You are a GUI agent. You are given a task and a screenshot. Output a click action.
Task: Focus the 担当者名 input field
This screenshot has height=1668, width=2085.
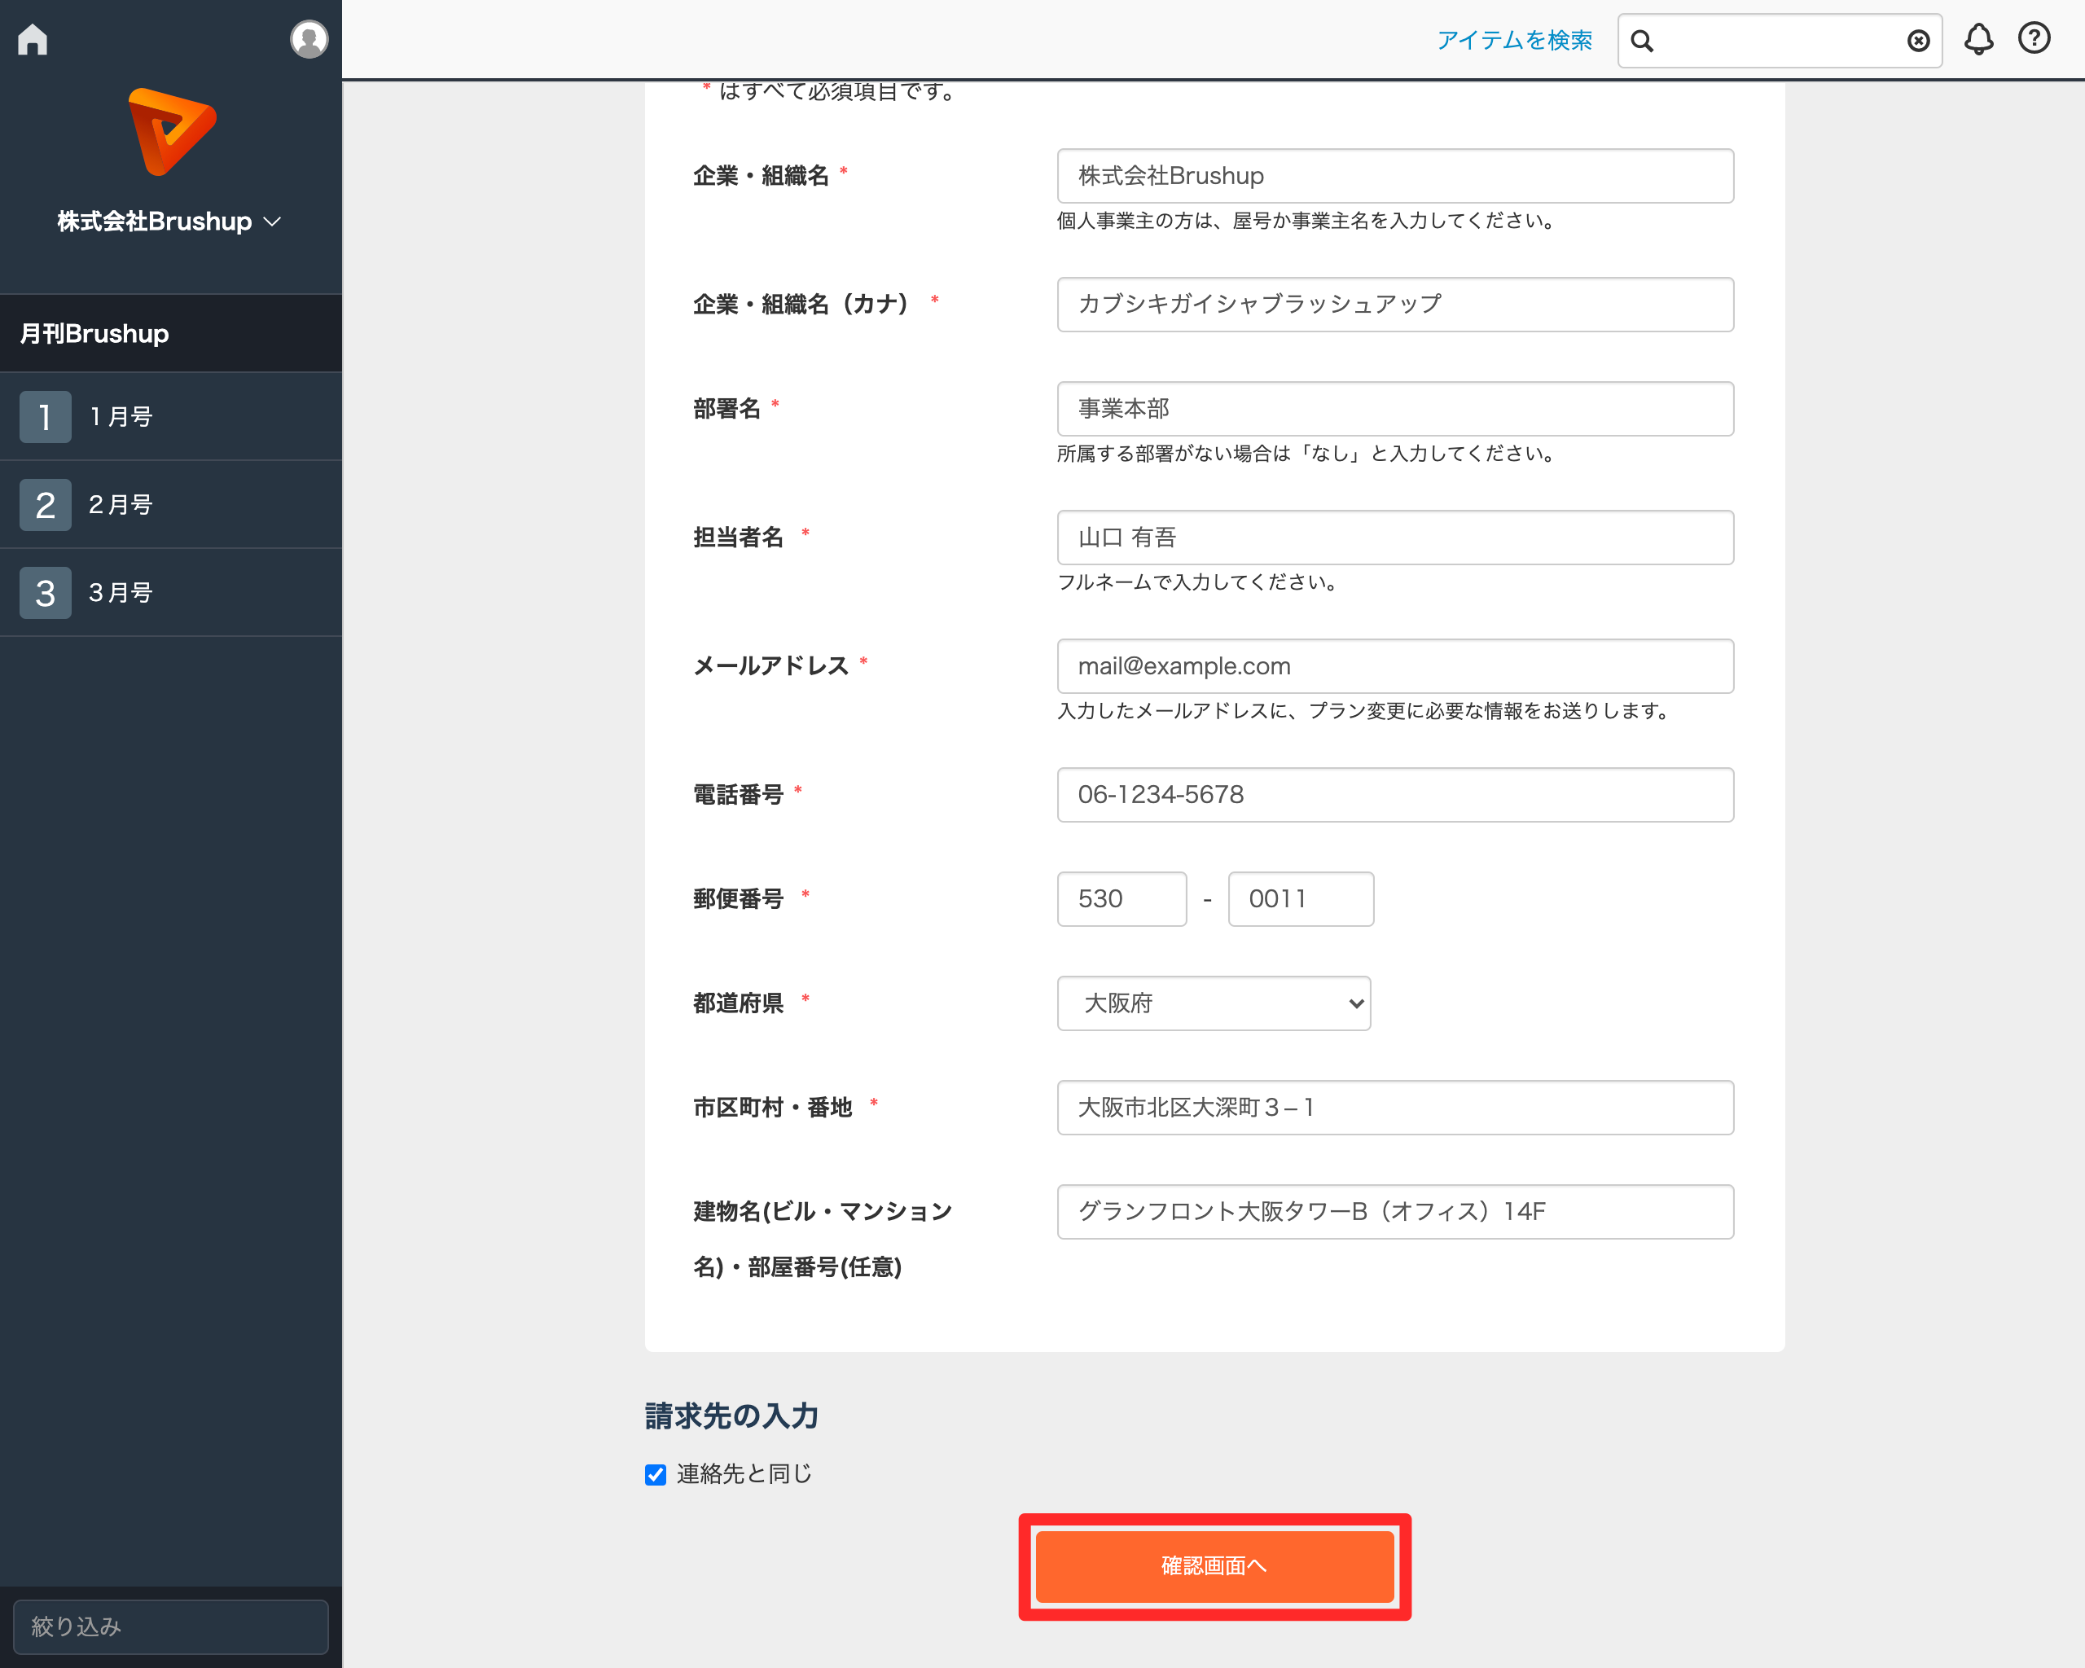[x=1395, y=538]
